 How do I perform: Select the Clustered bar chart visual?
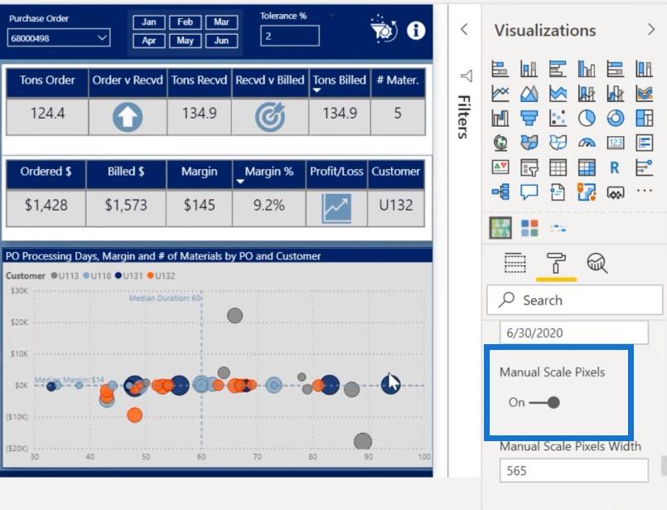pyautogui.click(x=558, y=69)
